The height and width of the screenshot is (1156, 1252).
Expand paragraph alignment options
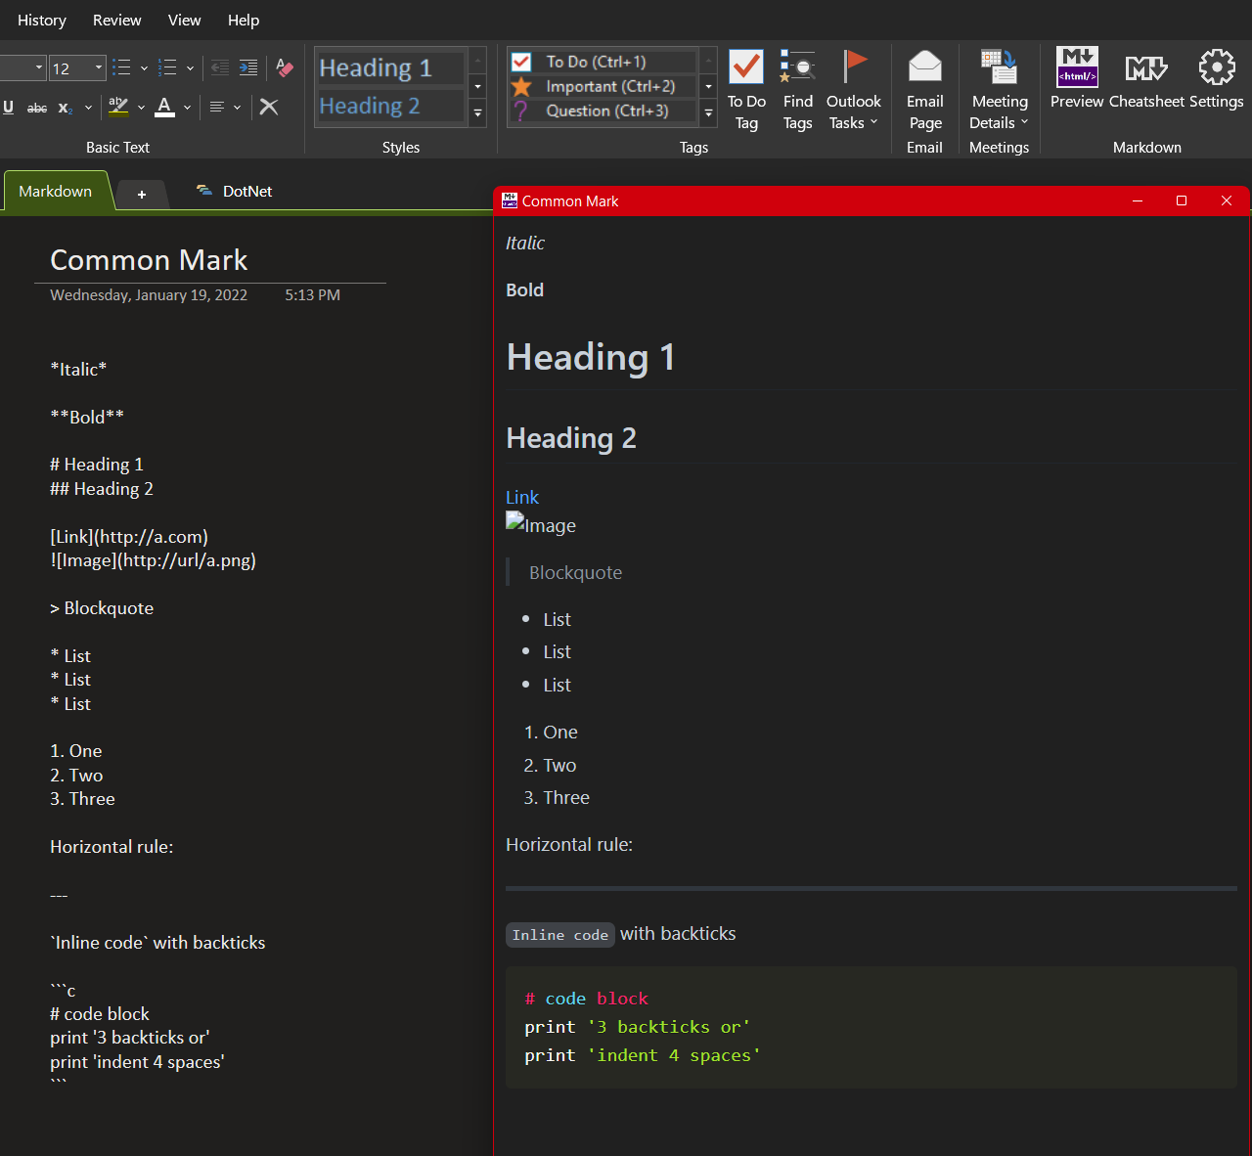[237, 108]
